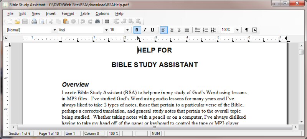Screen dimensions: 307x139
Task: Toggle Underline formatting
Action: (152, 30)
